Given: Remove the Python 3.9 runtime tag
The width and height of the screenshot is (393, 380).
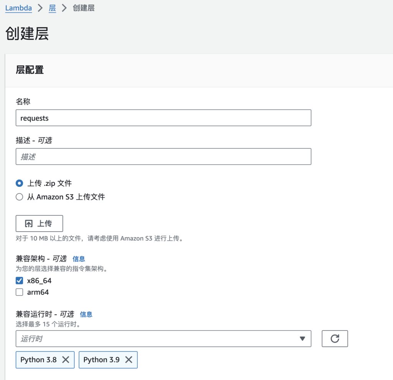Looking at the screenshot, I should 129,360.
